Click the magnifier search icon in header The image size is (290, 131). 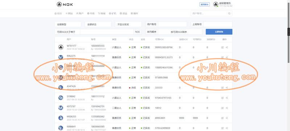tap(229, 13)
